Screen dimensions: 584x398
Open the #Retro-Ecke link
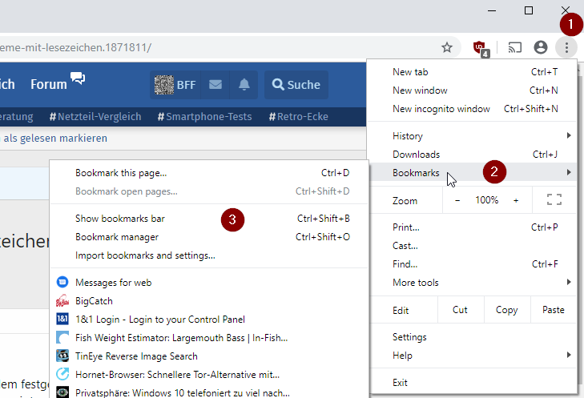point(298,117)
